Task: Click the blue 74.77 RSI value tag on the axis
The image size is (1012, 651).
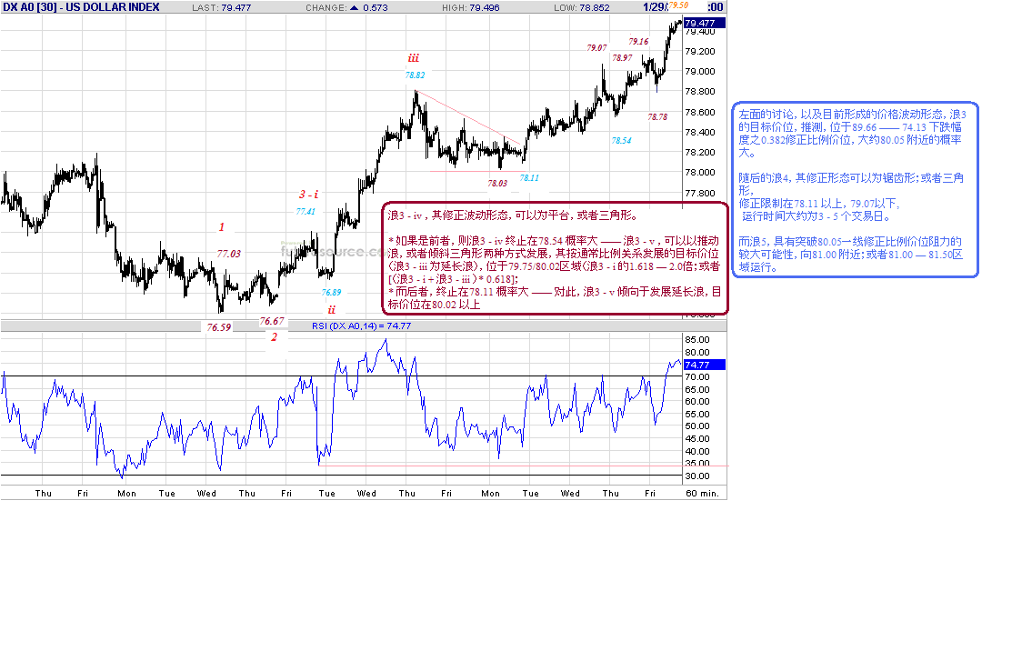Action: click(704, 365)
